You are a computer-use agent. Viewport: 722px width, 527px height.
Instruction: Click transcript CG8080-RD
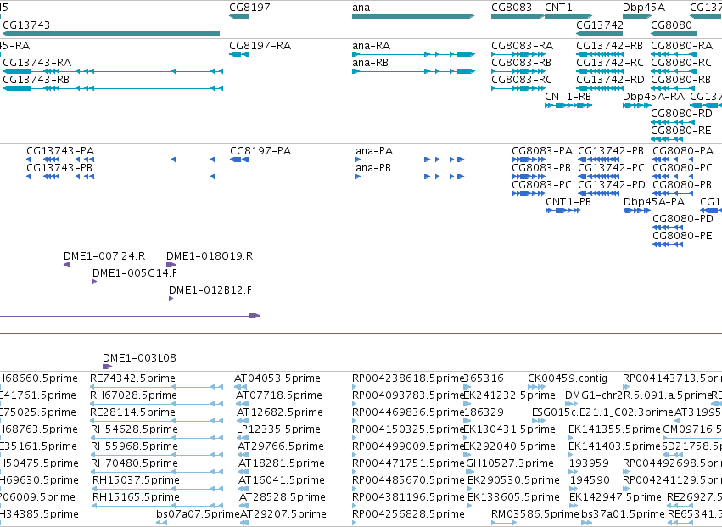coord(673,122)
